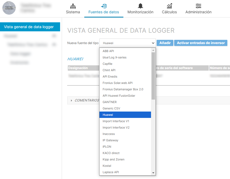The height and width of the screenshot is (179, 230).
Task: Click the dropdown list scroll up arrow
Action: tap(153, 50)
